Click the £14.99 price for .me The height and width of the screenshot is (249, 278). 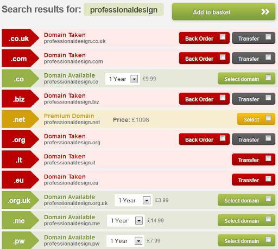(155, 220)
